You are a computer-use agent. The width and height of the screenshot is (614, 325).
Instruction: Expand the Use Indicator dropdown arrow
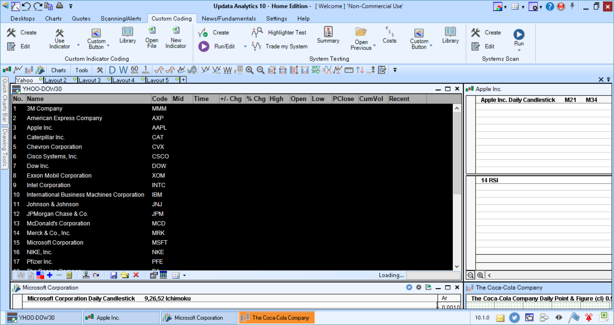pos(78,45)
